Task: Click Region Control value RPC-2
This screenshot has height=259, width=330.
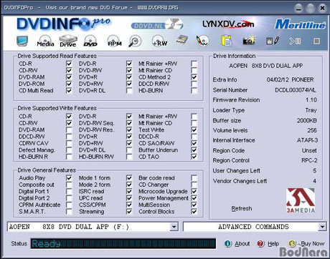Action: [309, 160]
